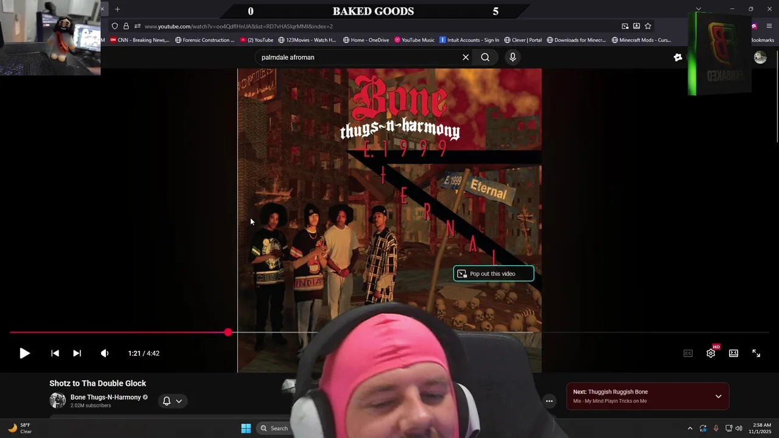Click the search magnifier button
This screenshot has width=779, height=438.
485,57
